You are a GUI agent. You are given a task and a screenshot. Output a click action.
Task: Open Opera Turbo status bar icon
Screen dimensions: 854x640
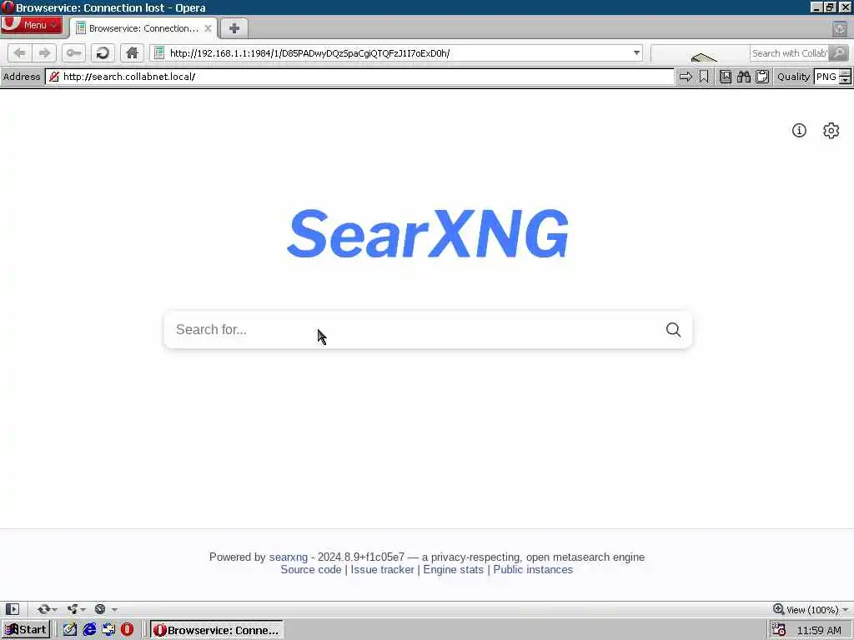coord(100,609)
